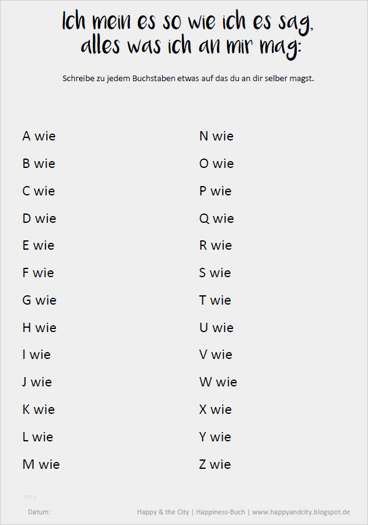Click the Datum field label
Viewport: 368px width, 525px height.
click(x=39, y=512)
